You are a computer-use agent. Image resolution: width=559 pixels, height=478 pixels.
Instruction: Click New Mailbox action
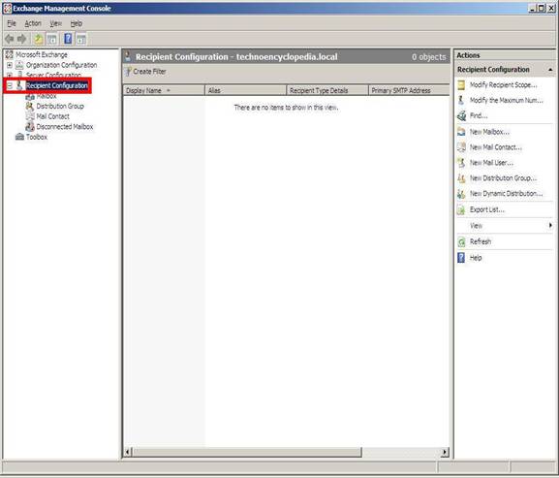coord(489,132)
